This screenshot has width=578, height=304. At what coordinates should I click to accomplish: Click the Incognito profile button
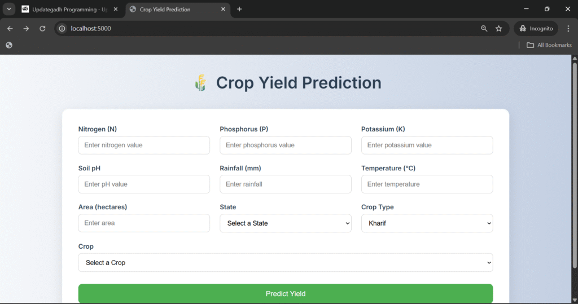pyautogui.click(x=536, y=28)
